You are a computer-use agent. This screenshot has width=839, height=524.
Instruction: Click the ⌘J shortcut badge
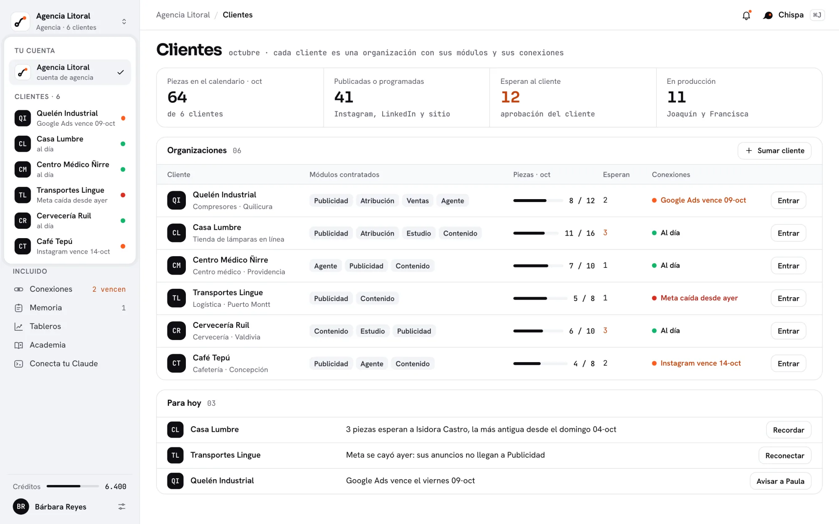pyautogui.click(x=817, y=15)
